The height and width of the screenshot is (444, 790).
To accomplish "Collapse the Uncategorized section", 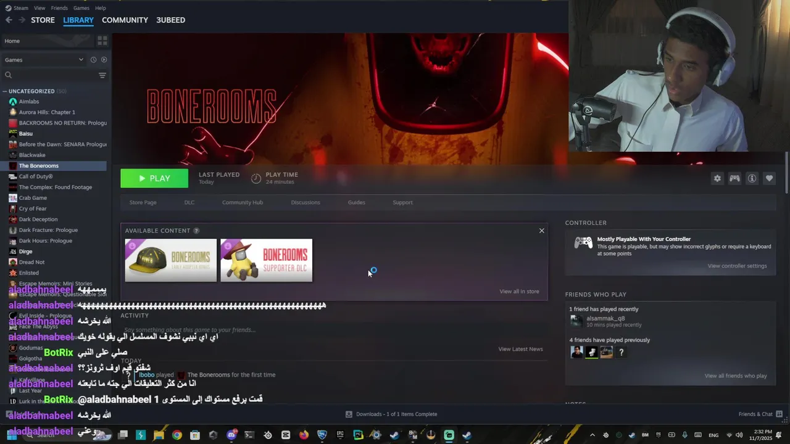I will pos(5,91).
